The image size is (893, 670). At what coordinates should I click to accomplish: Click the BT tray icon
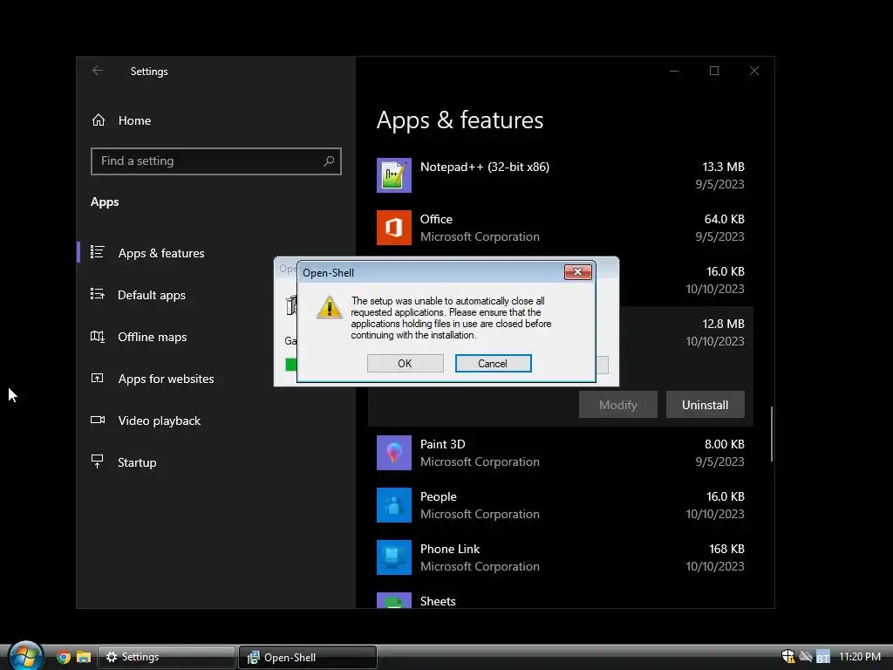click(x=823, y=657)
